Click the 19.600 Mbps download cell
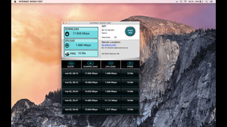 click(x=91, y=110)
